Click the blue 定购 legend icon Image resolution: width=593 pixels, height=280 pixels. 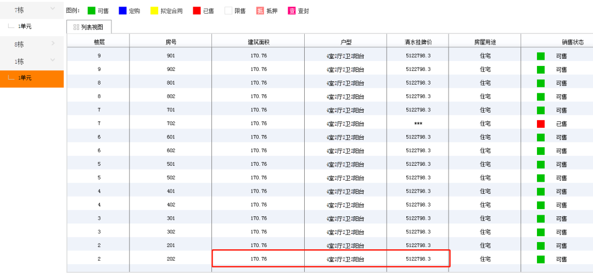[x=122, y=11]
